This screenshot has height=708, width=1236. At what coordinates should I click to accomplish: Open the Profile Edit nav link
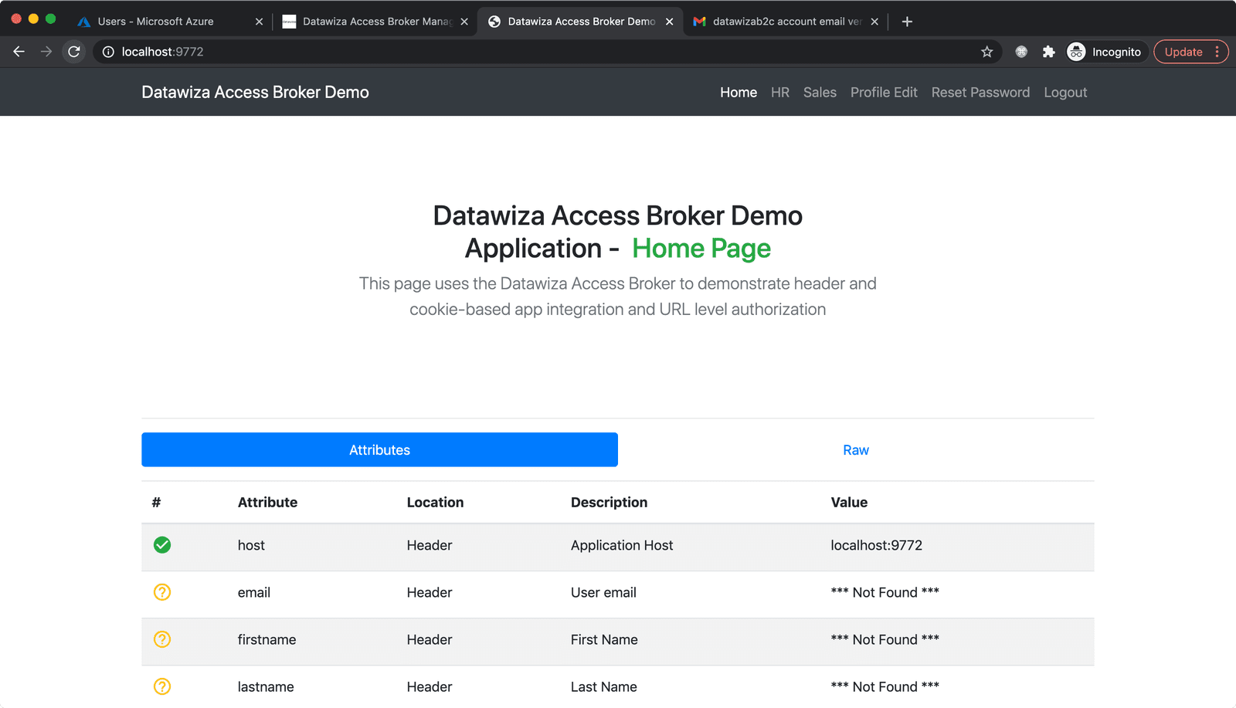coord(884,92)
